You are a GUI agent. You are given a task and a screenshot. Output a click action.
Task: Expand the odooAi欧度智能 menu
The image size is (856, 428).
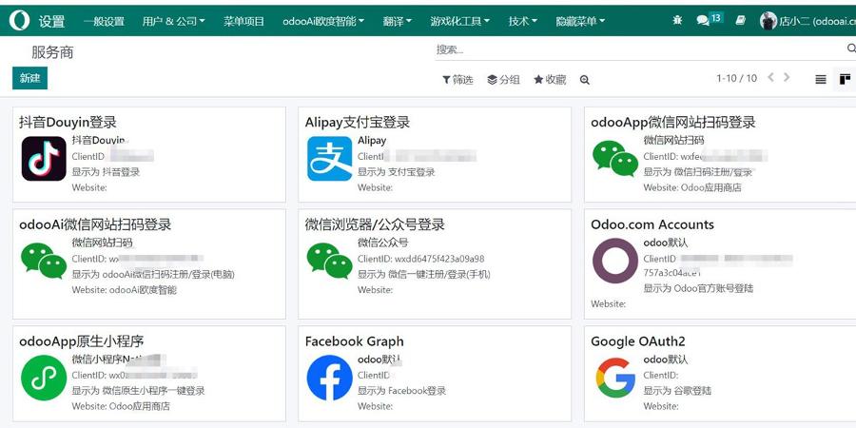(x=323, y=21)
